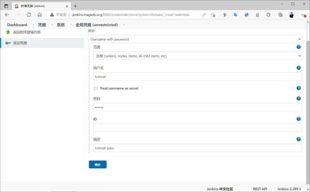The width and height of the screenshot is (310, 192).
Task: Expand the 凭据 breadcrumb arrow
Action: (52, 25)
